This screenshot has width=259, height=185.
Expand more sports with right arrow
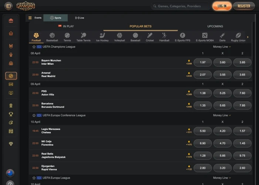(248, 37)
